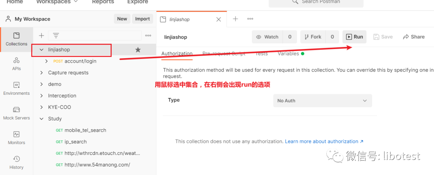Open a new tab with the plus icon
The height and width of the screenshot is (175, 434).
[235, 19]
